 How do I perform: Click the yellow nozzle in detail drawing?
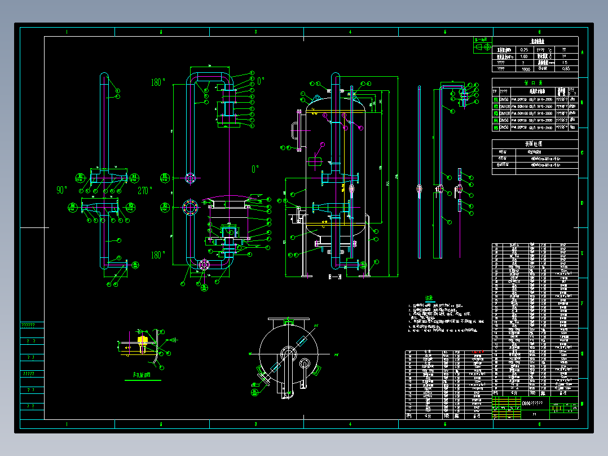[142, 343]
